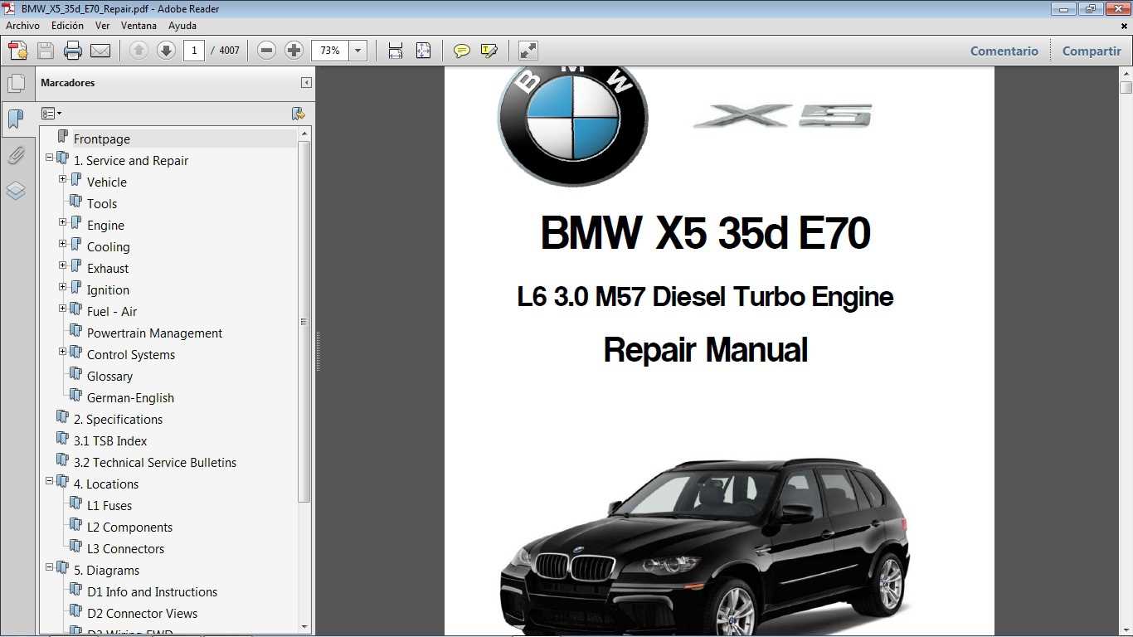Open the Ver menu

[103, 26]
